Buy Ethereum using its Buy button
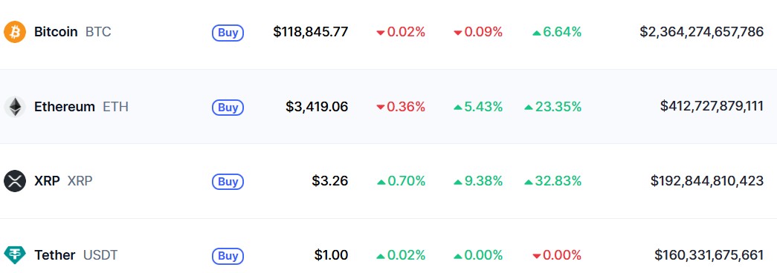 pos(228,108)
